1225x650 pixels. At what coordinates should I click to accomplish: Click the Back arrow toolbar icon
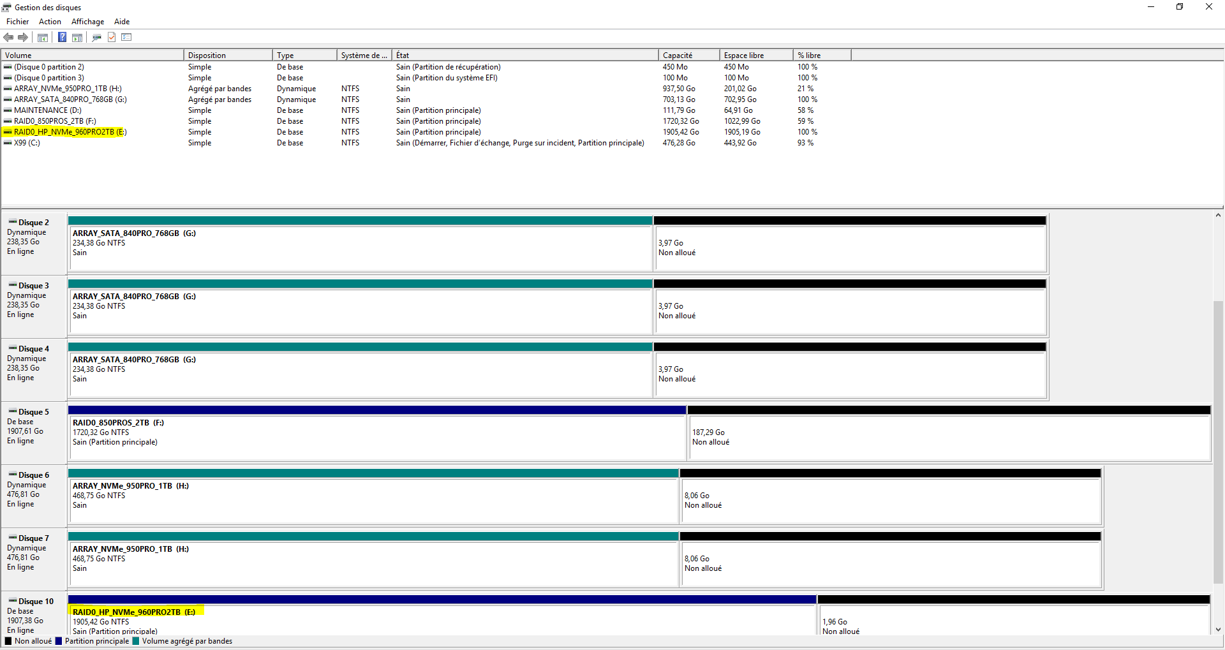pos(8,37)
